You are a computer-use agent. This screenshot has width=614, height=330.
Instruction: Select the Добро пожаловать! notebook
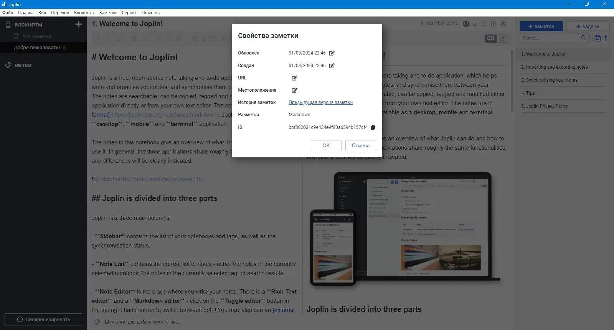(x=43, y=48)
